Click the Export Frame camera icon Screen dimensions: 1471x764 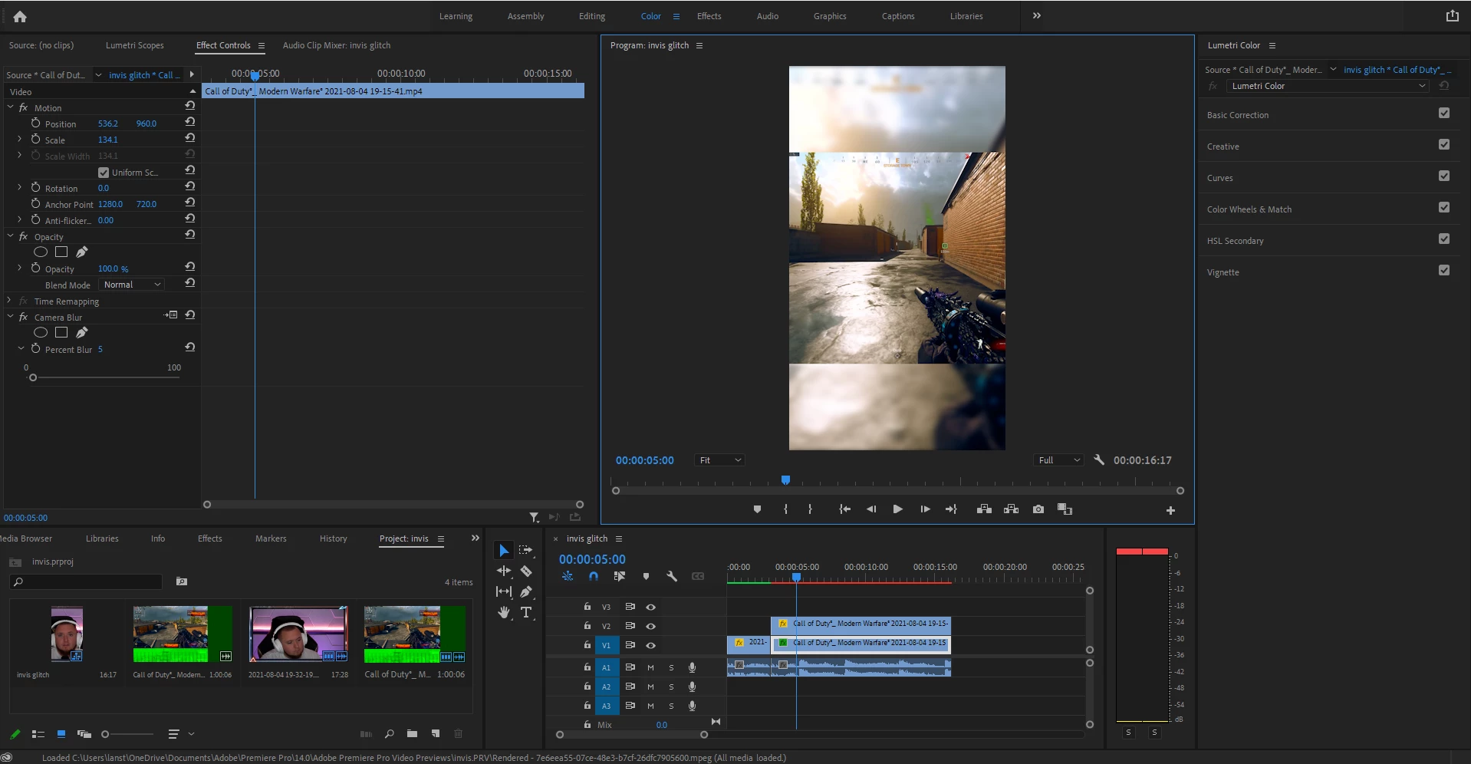[x=1038, y=509]
